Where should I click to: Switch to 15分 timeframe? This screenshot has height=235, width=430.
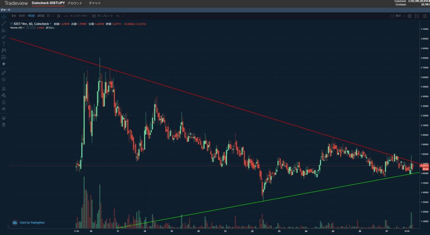pos(22,16)
